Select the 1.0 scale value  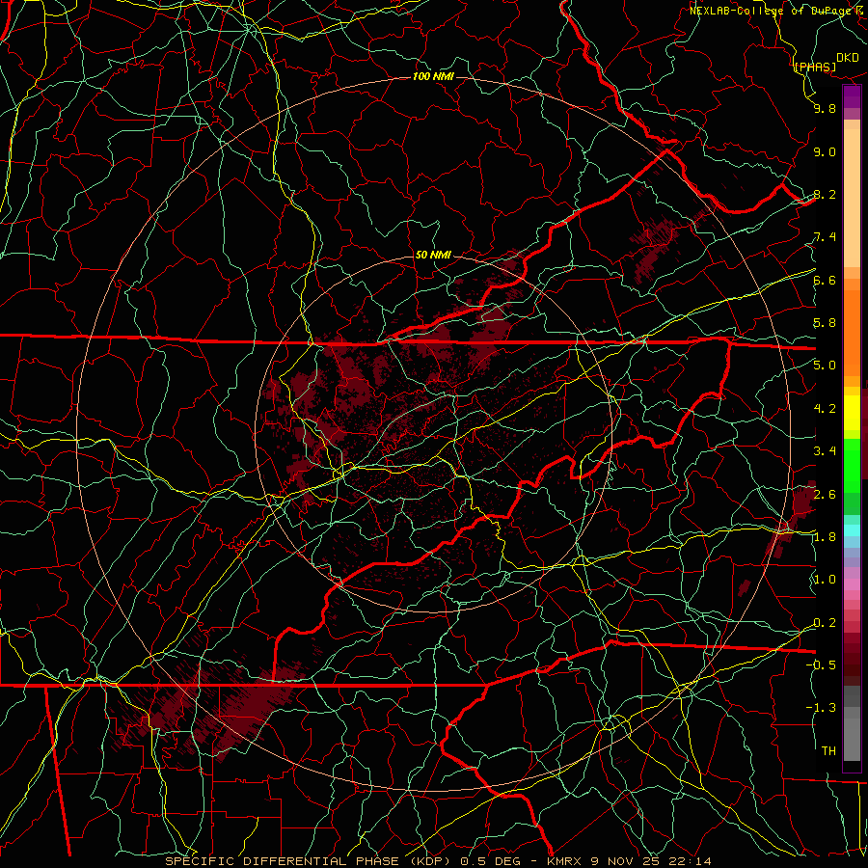pos(825,580)
